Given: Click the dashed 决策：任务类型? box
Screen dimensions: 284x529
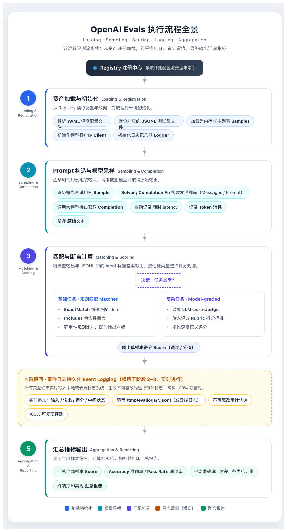Looking at the screenshot, I should [x=159, y=280].
